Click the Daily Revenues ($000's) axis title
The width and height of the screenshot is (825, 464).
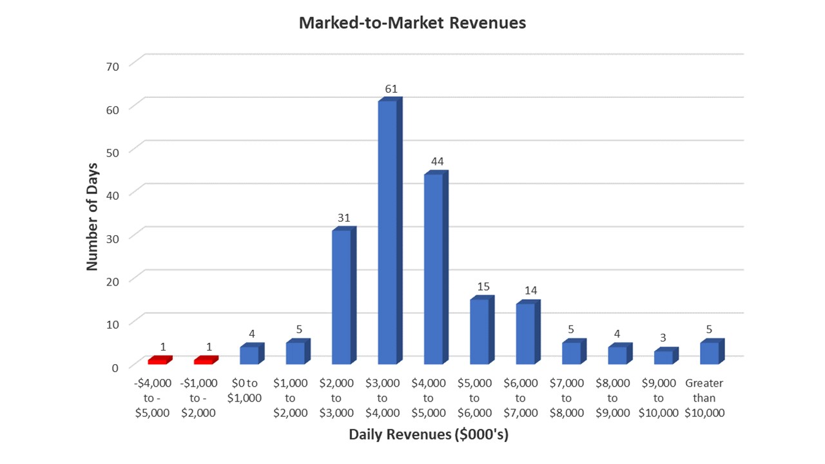(429, 434)
